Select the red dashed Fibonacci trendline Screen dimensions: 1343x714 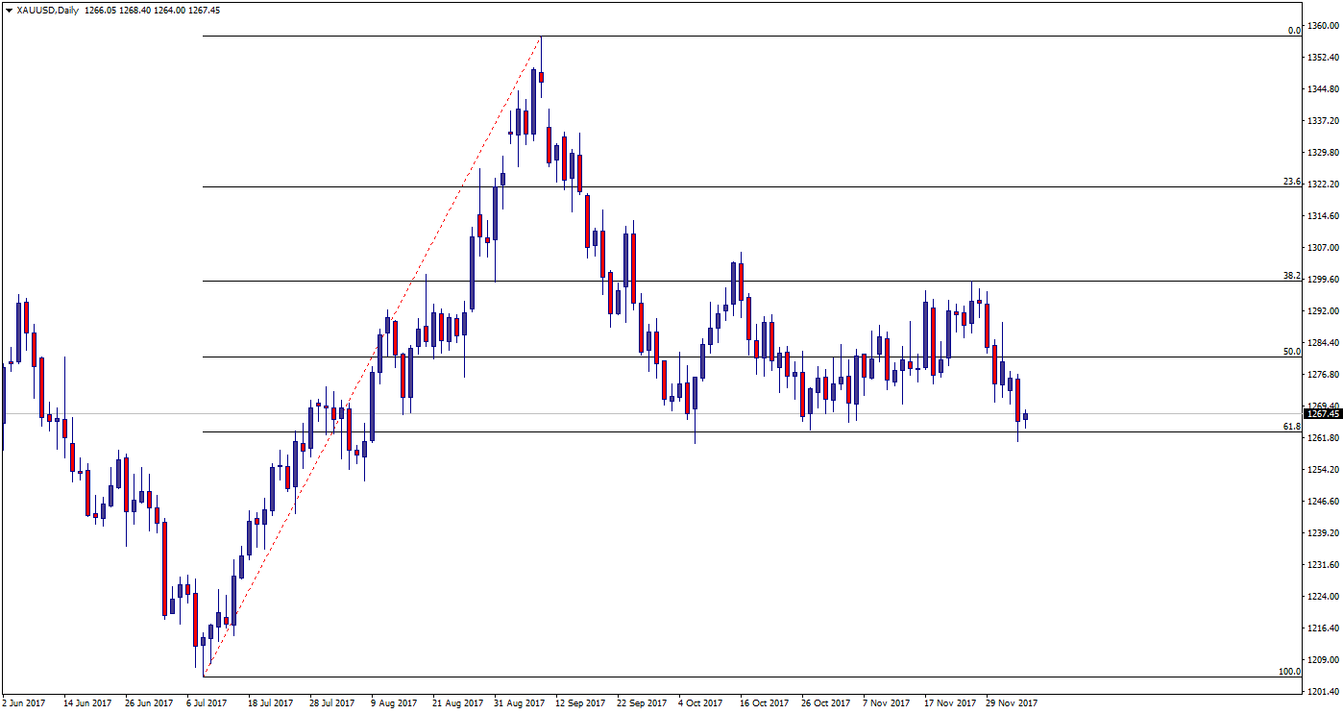(373, 356)
